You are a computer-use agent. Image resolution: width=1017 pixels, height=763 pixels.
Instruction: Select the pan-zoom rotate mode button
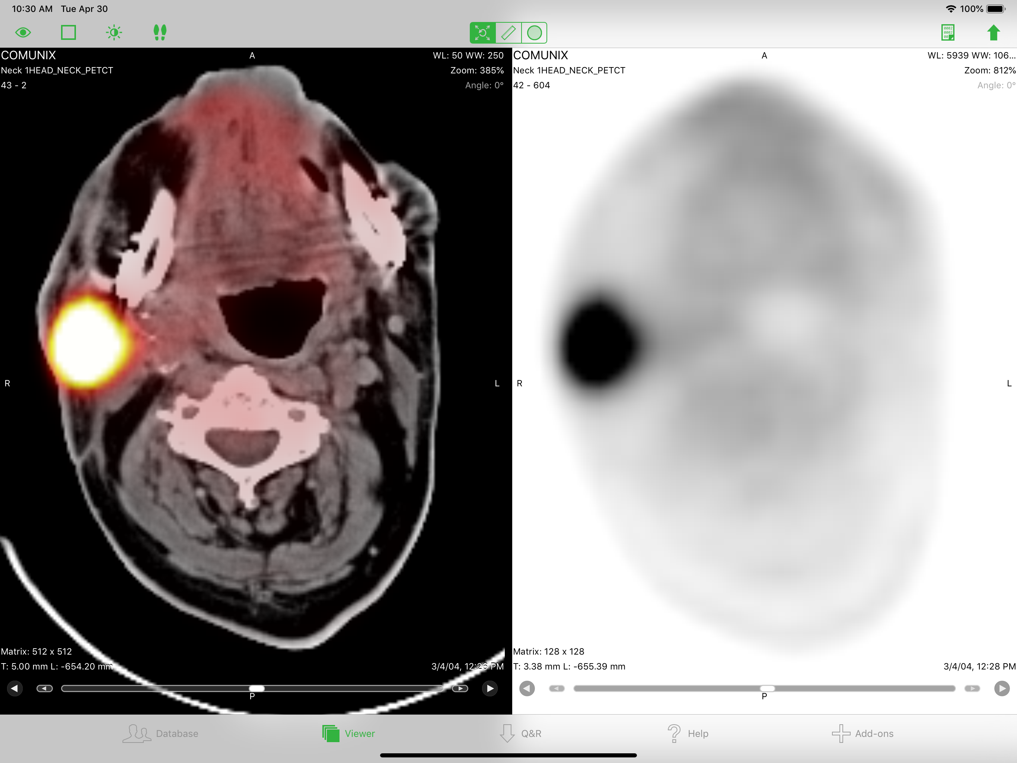pos(482,33)
